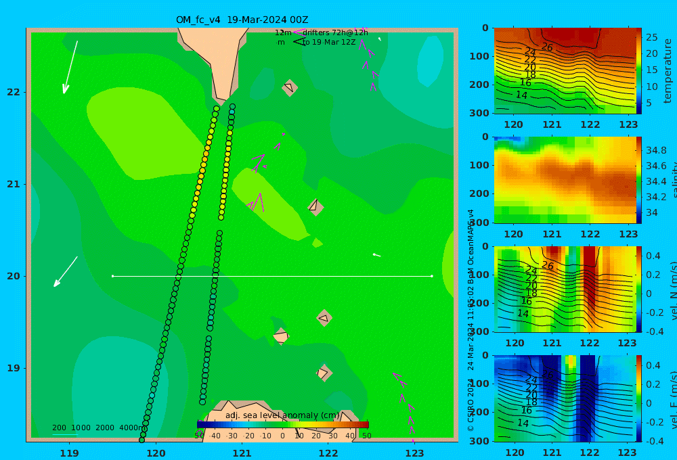677x460 pixels.
Task: Select the southernmost diamond island marker near 19N
Action: (x=324, y=373)
